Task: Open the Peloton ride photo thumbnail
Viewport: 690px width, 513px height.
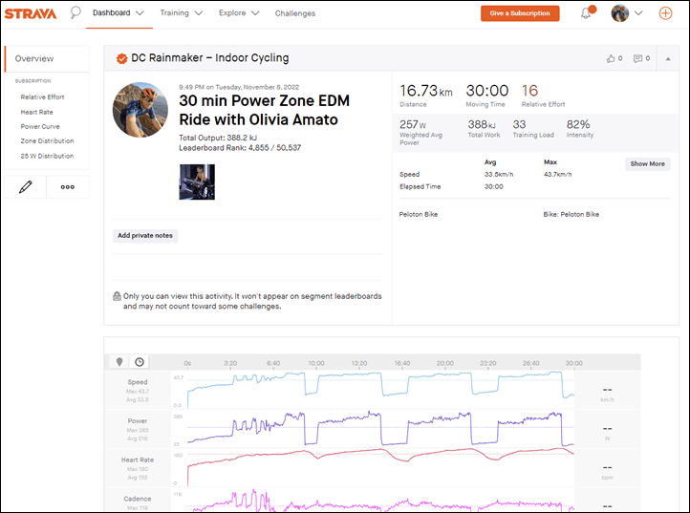Action: coord(197,182)
